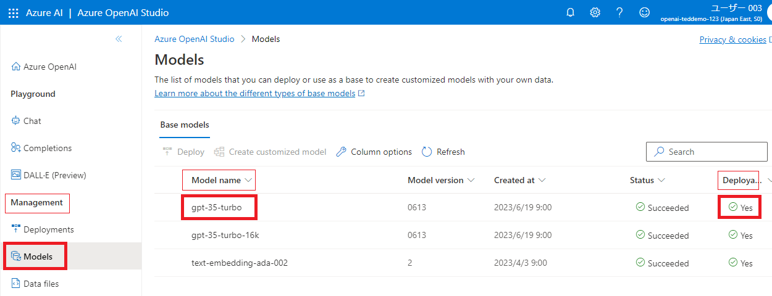Click the Models page heading

click(x=179, y=60)
